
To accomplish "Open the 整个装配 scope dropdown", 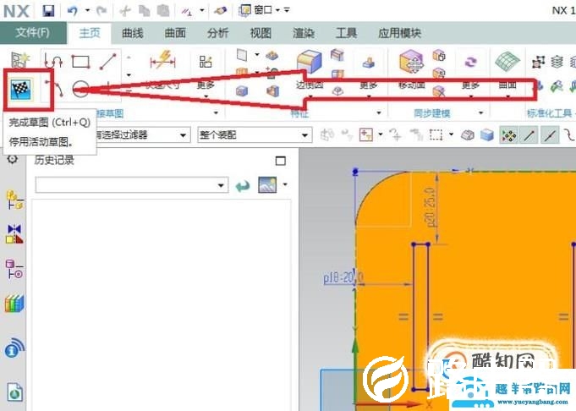I will [x=255, y=134].
